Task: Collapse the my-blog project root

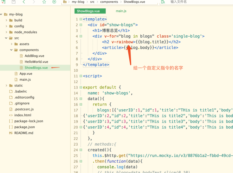Action: tap(1, 14)
